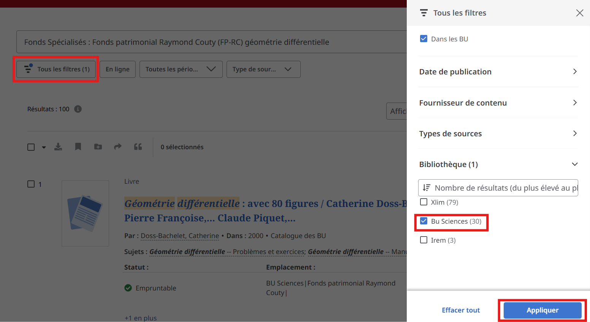Expand the Fournisseur de contenu section
This screenshot has height=322, width=590.
pyautogui.click(x=498, y=103)
